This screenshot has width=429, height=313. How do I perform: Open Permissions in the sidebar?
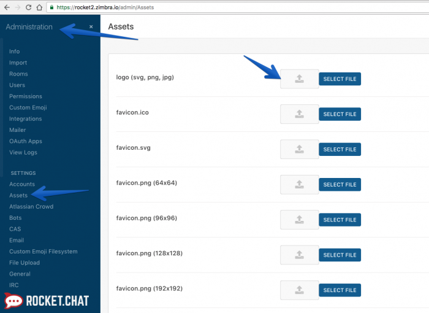click(26, 96)
